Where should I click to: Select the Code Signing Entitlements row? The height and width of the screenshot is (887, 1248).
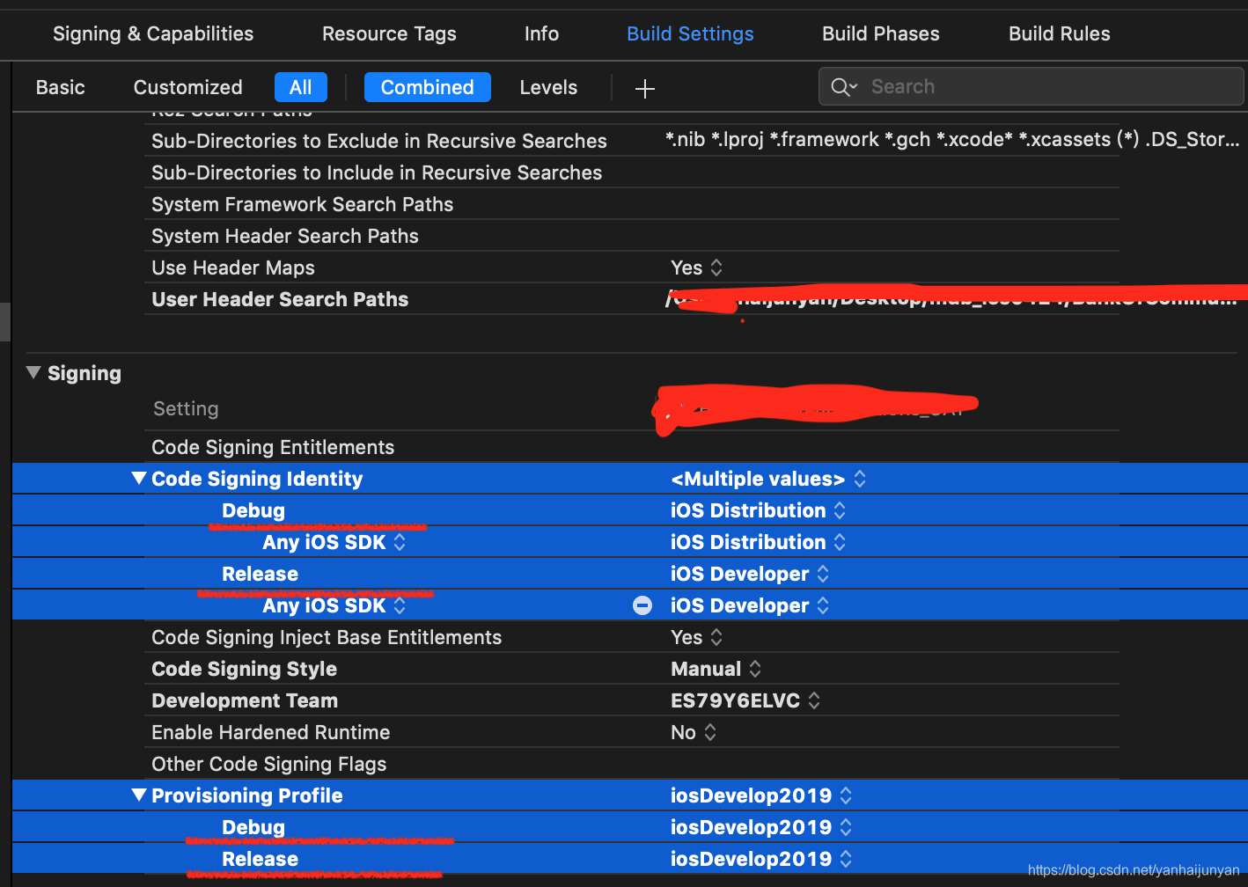point(632,447)
